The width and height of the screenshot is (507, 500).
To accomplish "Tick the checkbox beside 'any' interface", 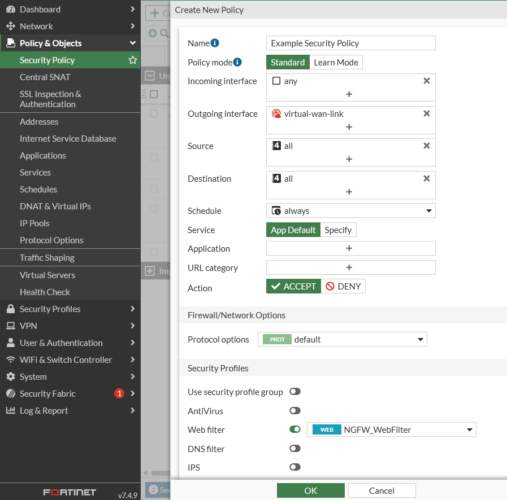I will point(276,81).
